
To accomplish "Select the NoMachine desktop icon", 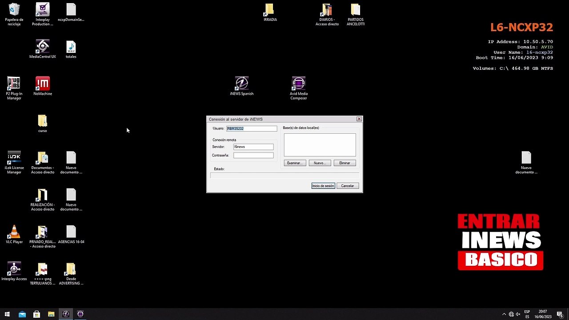I will 43,86.
